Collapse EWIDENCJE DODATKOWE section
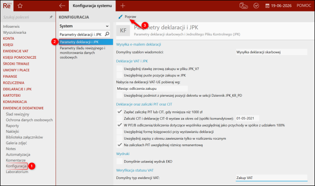315x186 pixels. click(23, 108)
